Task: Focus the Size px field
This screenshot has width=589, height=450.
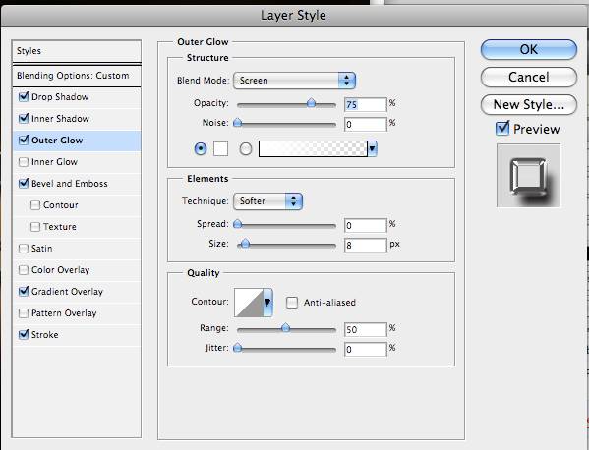Action: point(365,245)
